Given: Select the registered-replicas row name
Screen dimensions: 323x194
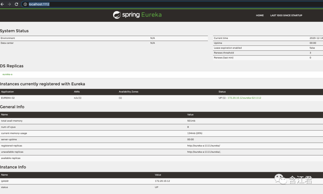Looking at the screenshot, I should pos(12,145).
